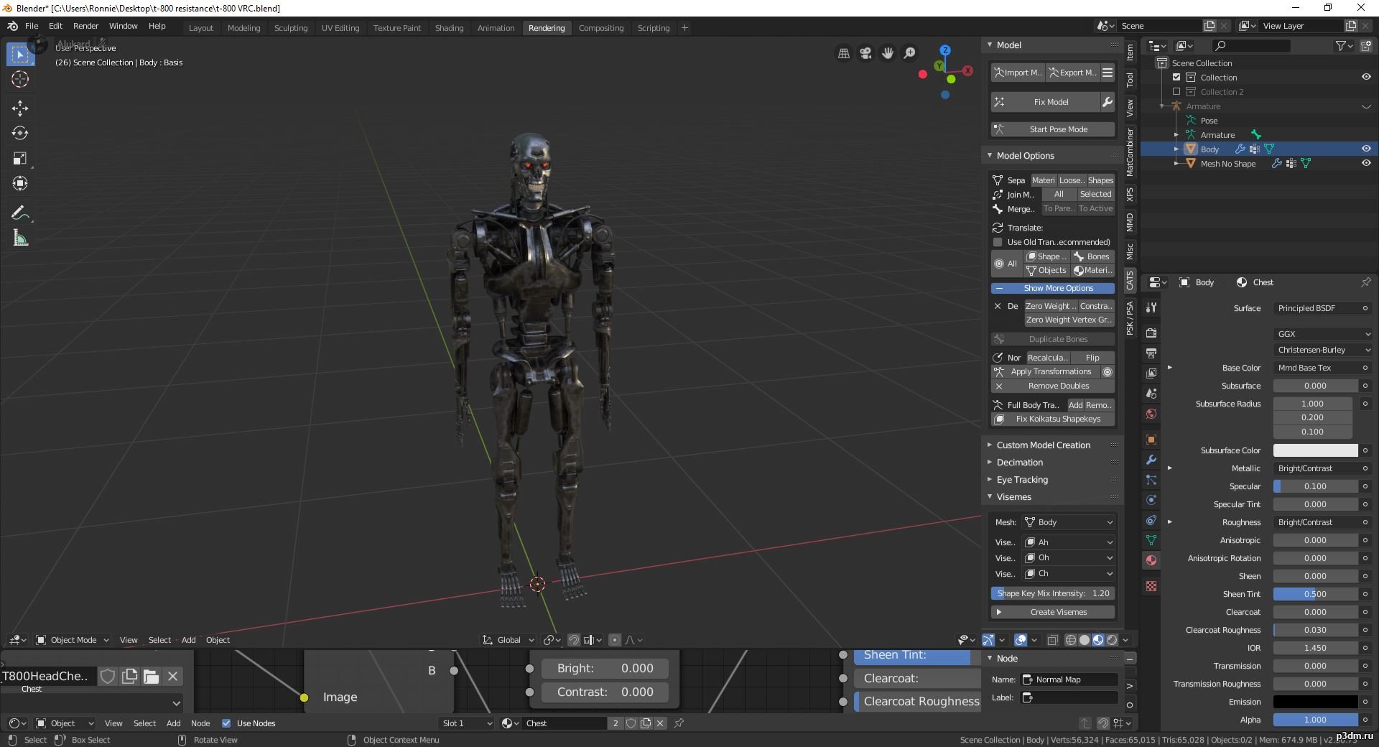Viewport: 1379px width, 747px height.
Task: Select the Scale tool
Action: click(20, 159)
